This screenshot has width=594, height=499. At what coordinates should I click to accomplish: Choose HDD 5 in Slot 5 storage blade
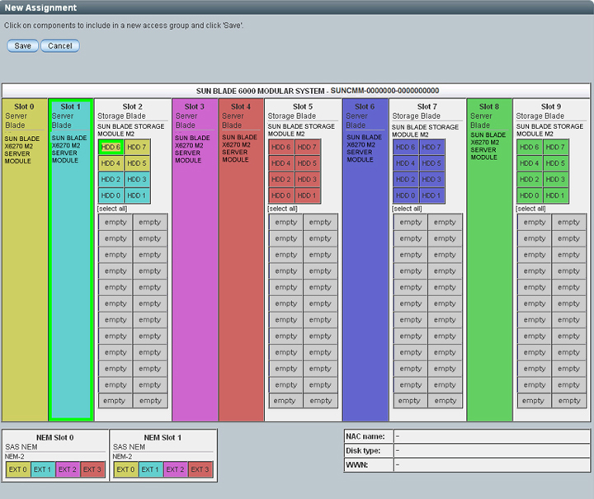pos(307,163)
